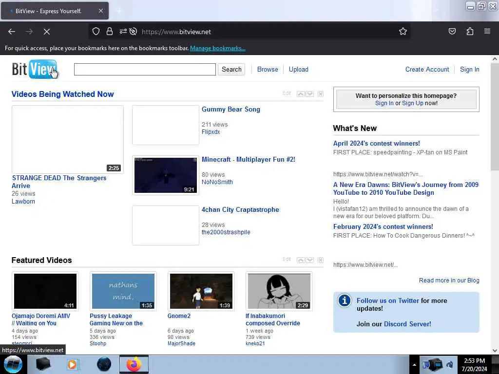Show site security info via padlock icon
This screenshot has height=374, width=499.
[110, 32]
